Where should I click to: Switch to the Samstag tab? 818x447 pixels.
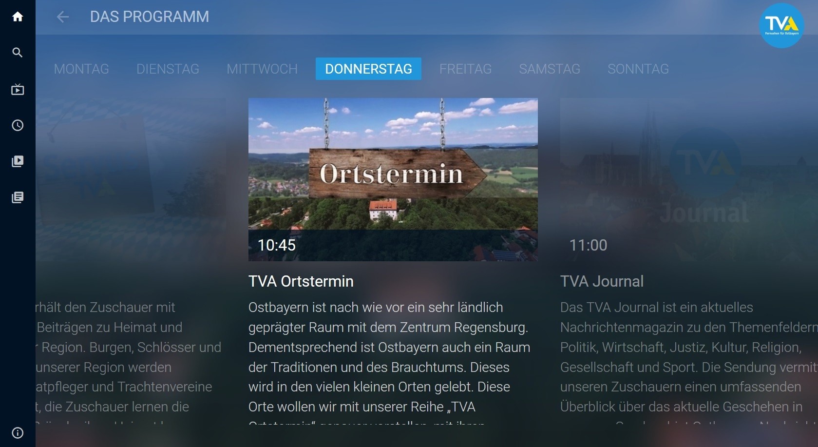550,69
